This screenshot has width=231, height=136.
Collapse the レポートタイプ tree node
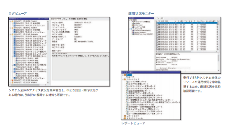[123, 80]
